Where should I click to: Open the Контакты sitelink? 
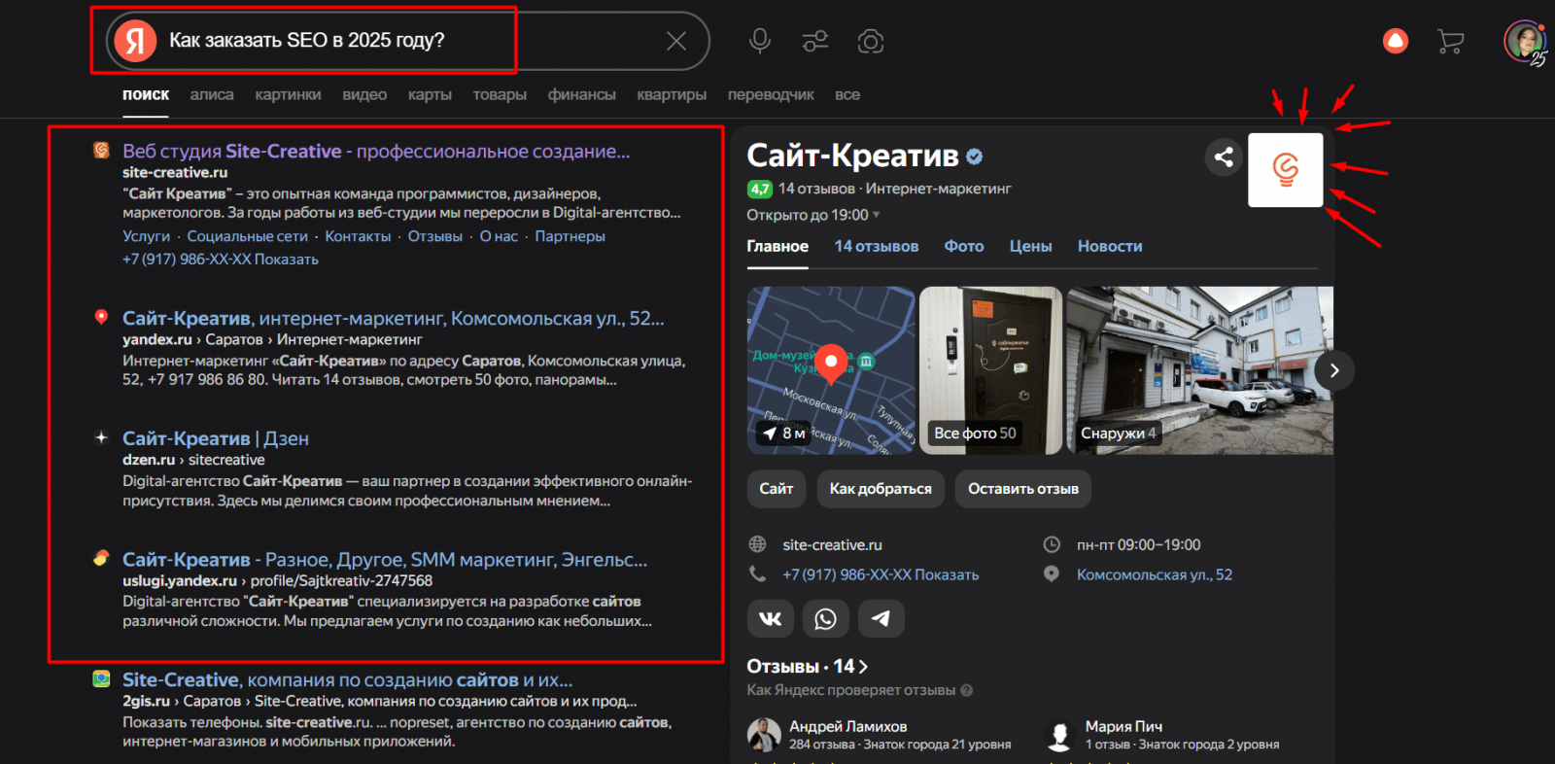coord(358,236)
